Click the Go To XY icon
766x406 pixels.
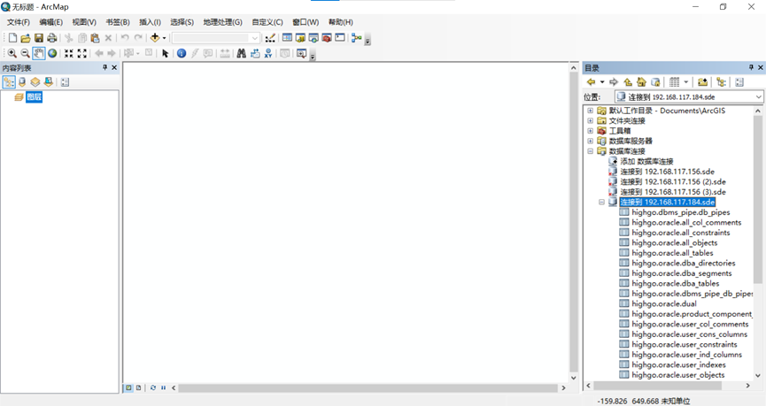tap(268, 53)
